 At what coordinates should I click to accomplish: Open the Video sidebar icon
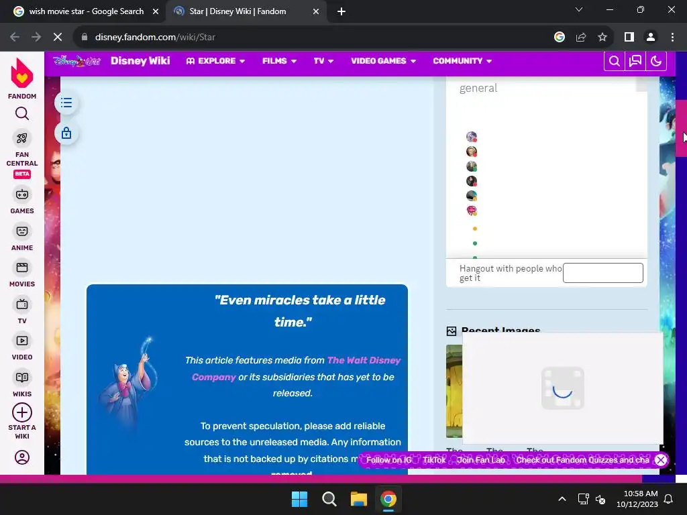point(22,341)
